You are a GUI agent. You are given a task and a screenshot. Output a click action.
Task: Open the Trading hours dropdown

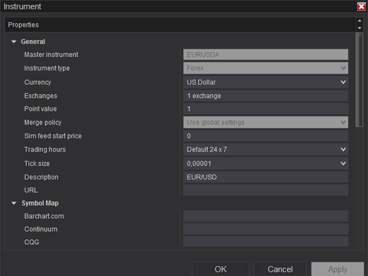pos(266,149)
